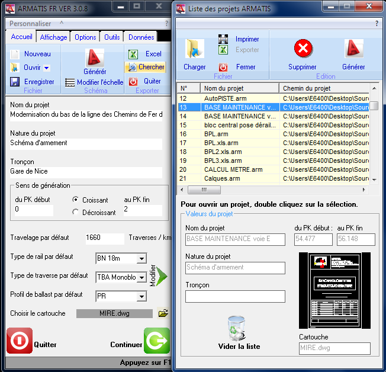Open the Type de traverse TBA Monoblo dropdown
The width and height of the screenshot is (386, 372).
click(141, 277)
